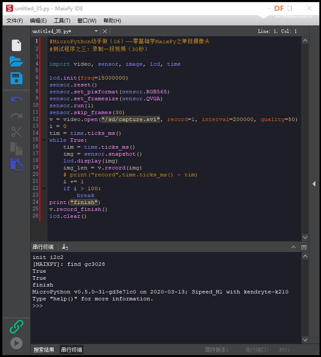
Task: Switch to the 搜索结果 tab
Action: [x=44, y=350]
